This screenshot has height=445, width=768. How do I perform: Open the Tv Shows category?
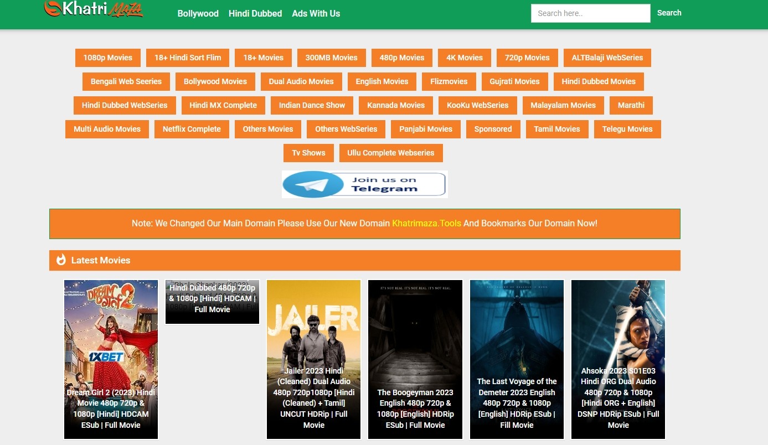(x=309, y=153)
